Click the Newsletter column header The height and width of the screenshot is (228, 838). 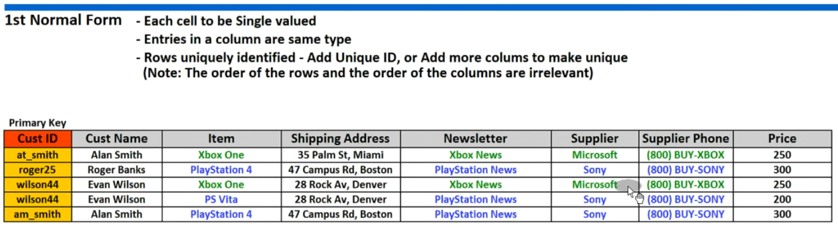475,139
